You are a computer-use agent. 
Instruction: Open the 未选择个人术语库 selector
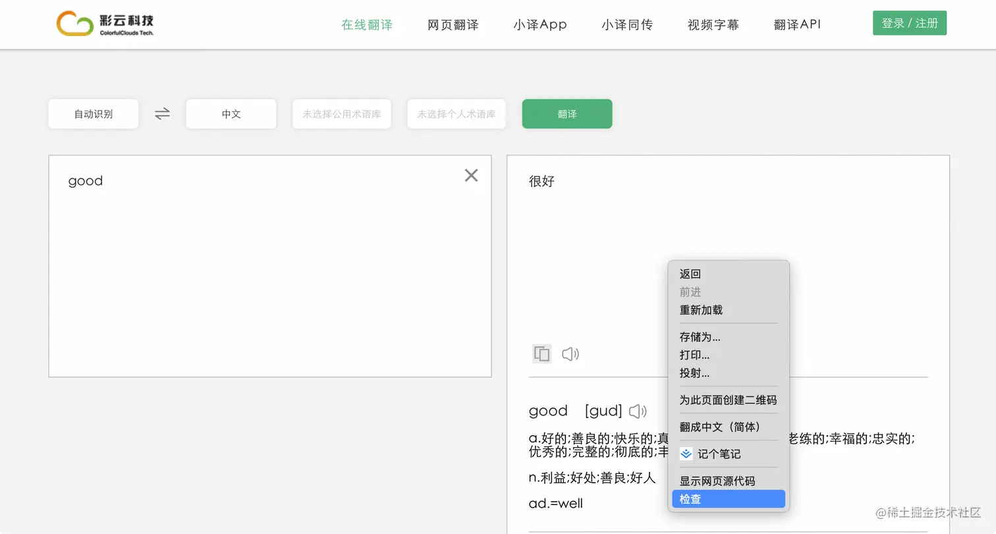[x=456, y=114]
